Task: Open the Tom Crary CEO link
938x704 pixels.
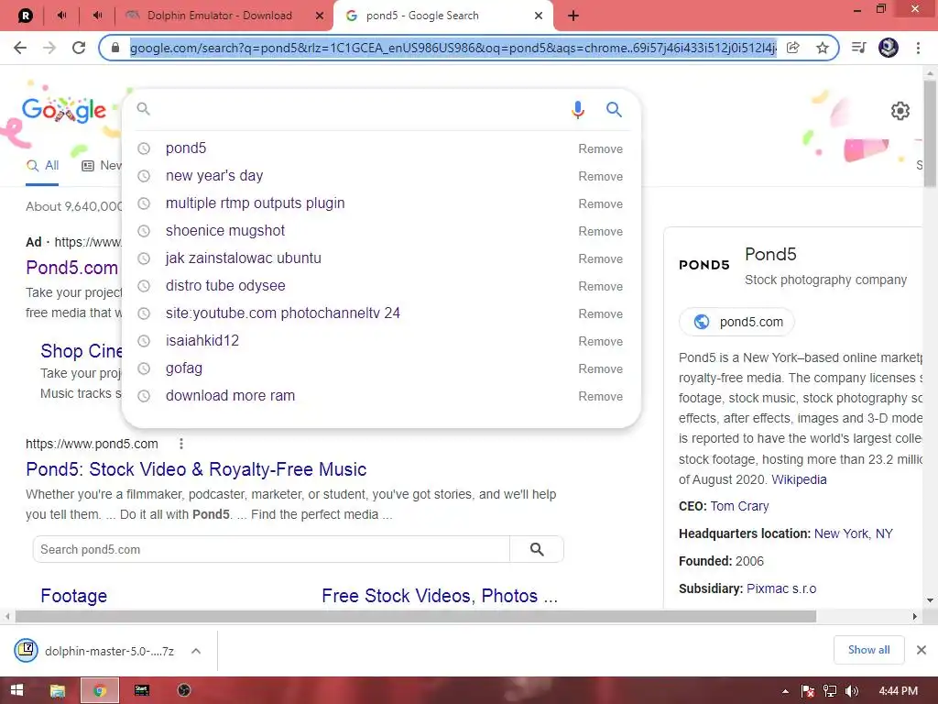Action: (x=739, y=506)
